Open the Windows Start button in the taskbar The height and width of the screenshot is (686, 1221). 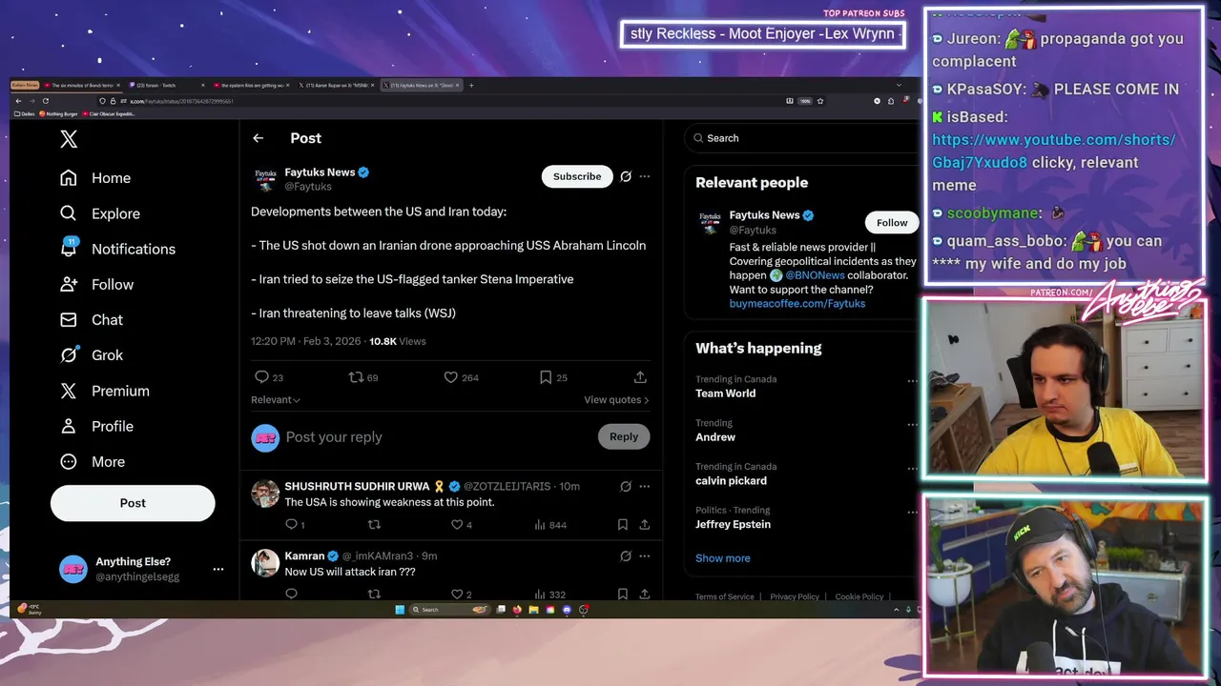[x=400, y=610]
